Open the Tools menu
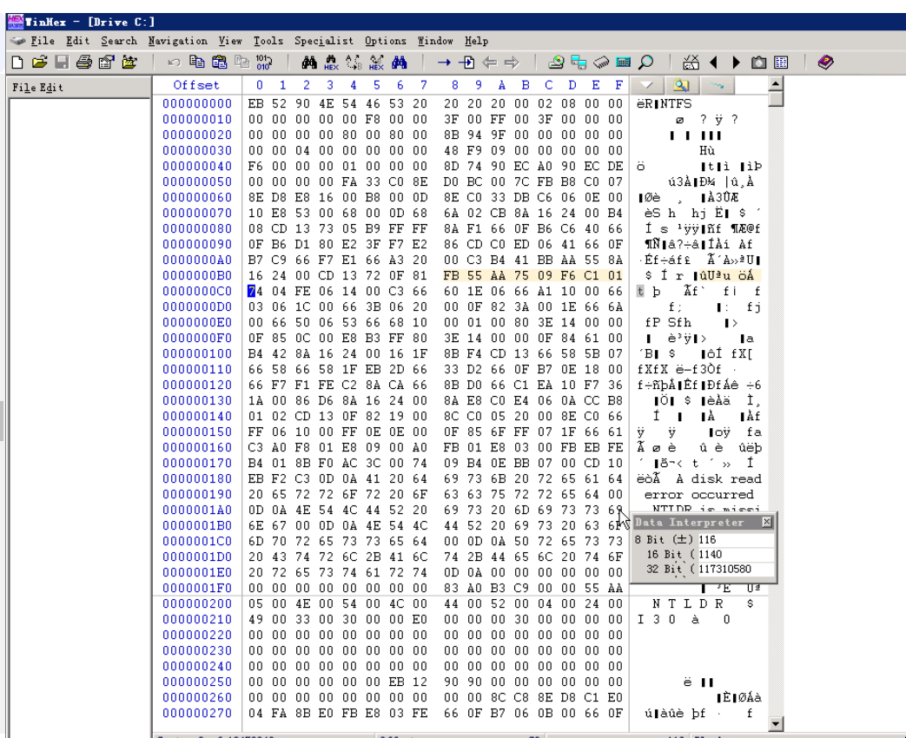Image resolution: width=906 pixels, height=738 pixels. (x=268, y=41)
